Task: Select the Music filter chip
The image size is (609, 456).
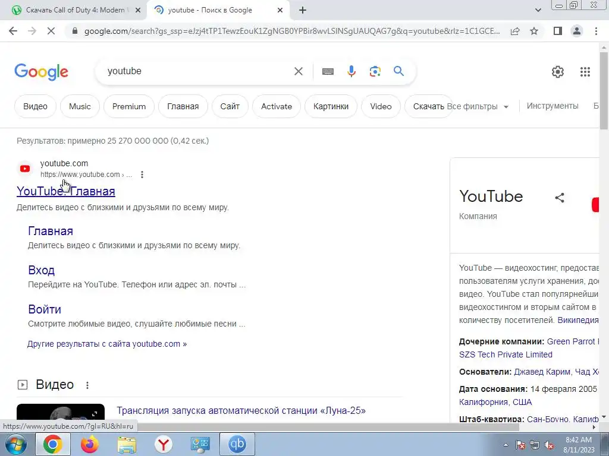Action: [x=80, y=106]
